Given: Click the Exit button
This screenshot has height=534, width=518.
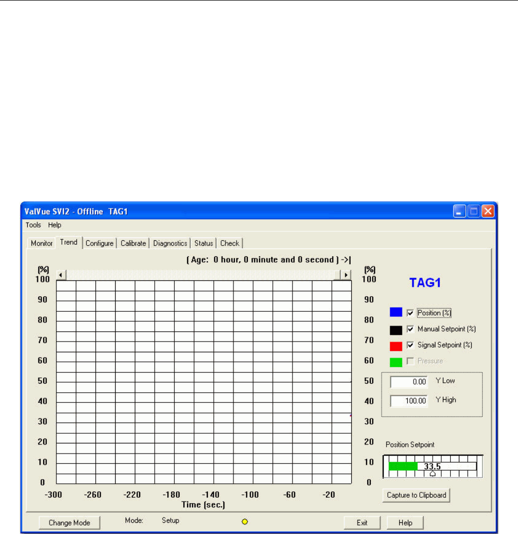Looking at the screenshot, I should [x=362, y=523].
